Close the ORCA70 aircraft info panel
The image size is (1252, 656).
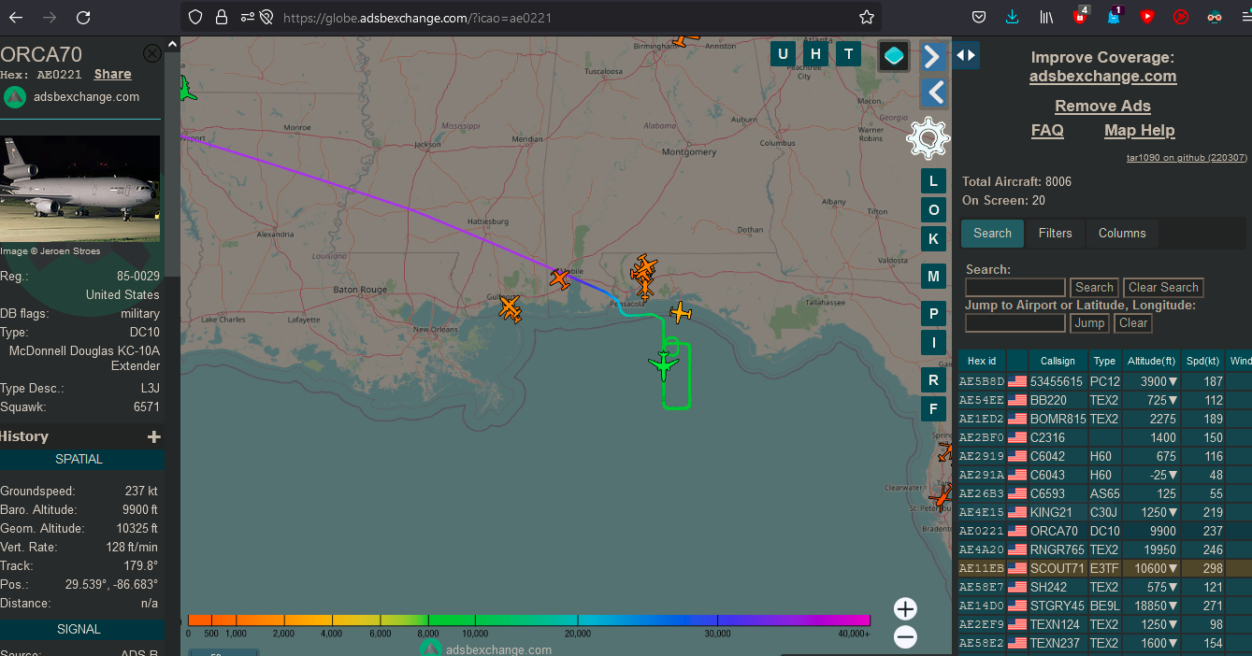[x=152, y=54]
